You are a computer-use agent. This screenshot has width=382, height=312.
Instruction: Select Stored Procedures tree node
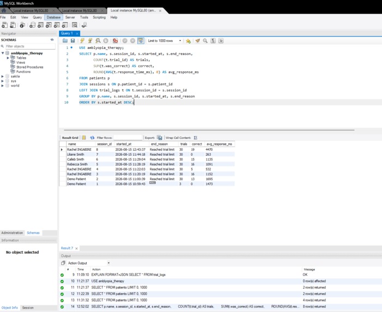pyautogui.click(x=30, y=67)
